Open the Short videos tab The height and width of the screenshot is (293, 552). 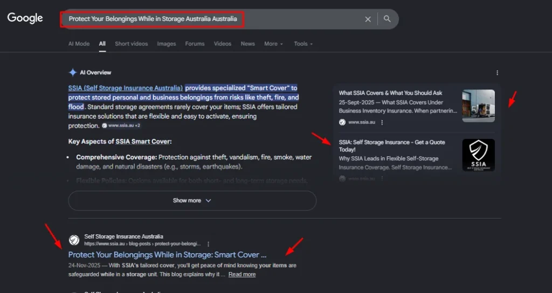tap(132, 44)
